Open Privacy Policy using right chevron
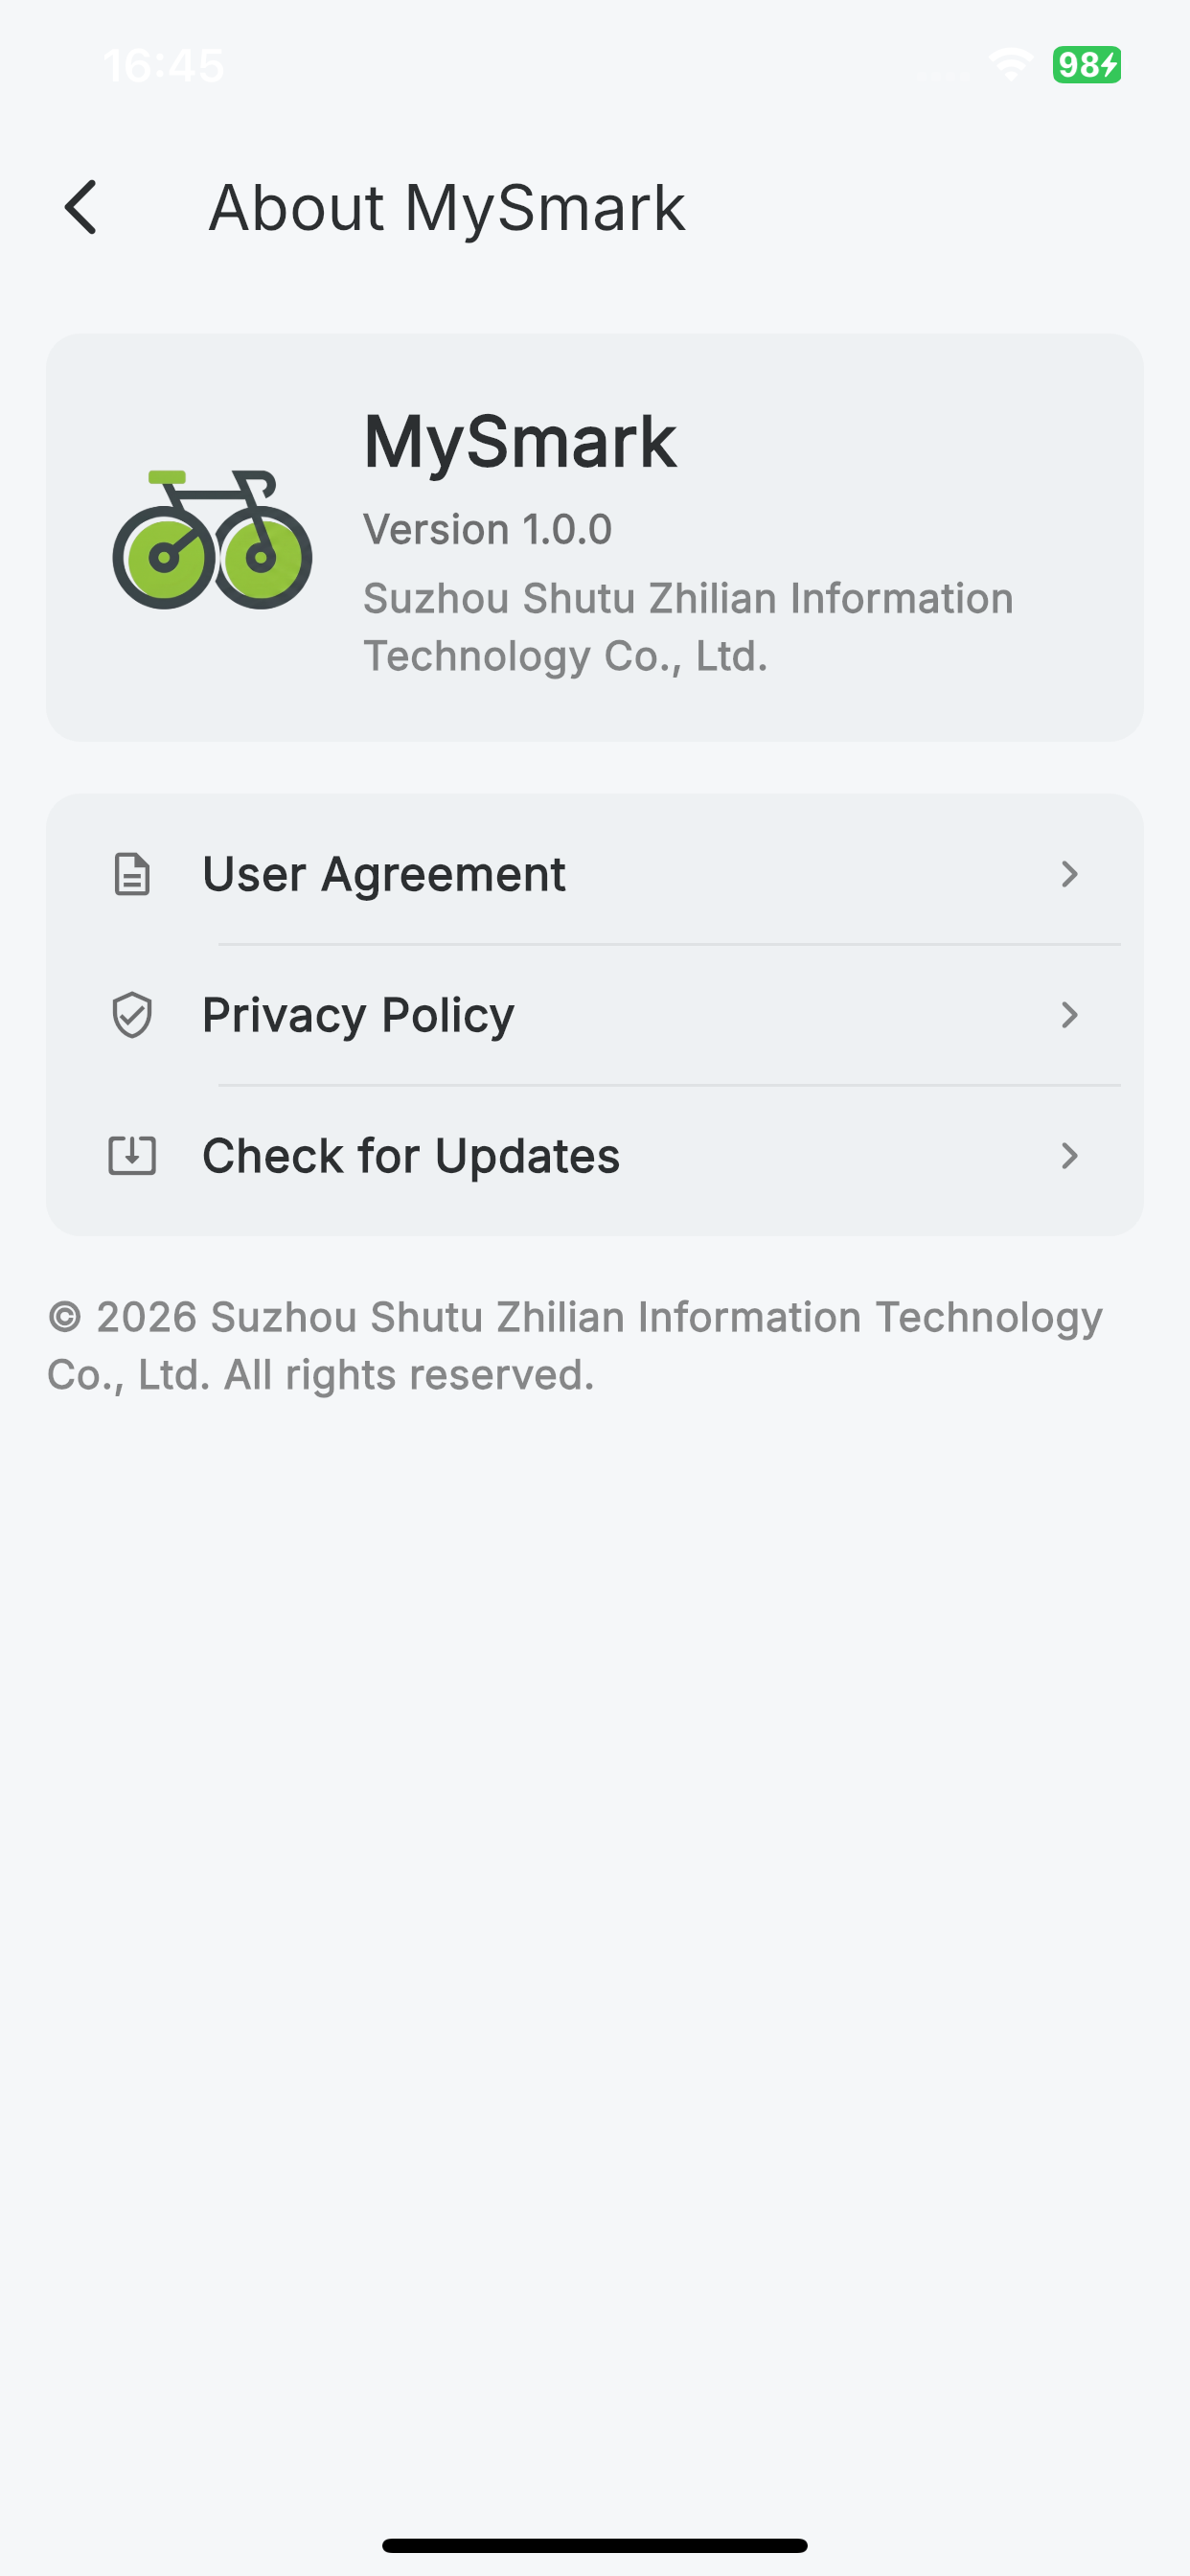The image size is (1190, 2576). click(x=1069, y=1015)
